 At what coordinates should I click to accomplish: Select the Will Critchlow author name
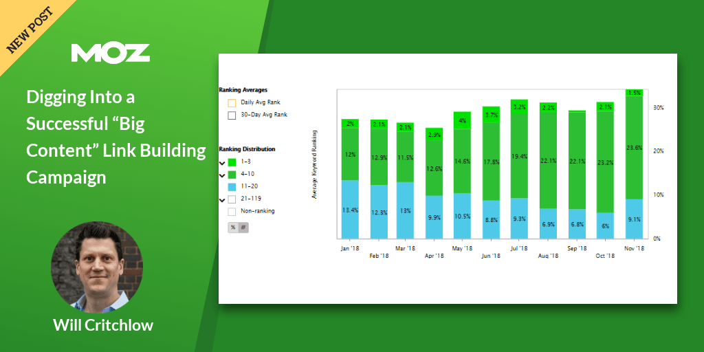pos(103,325)
